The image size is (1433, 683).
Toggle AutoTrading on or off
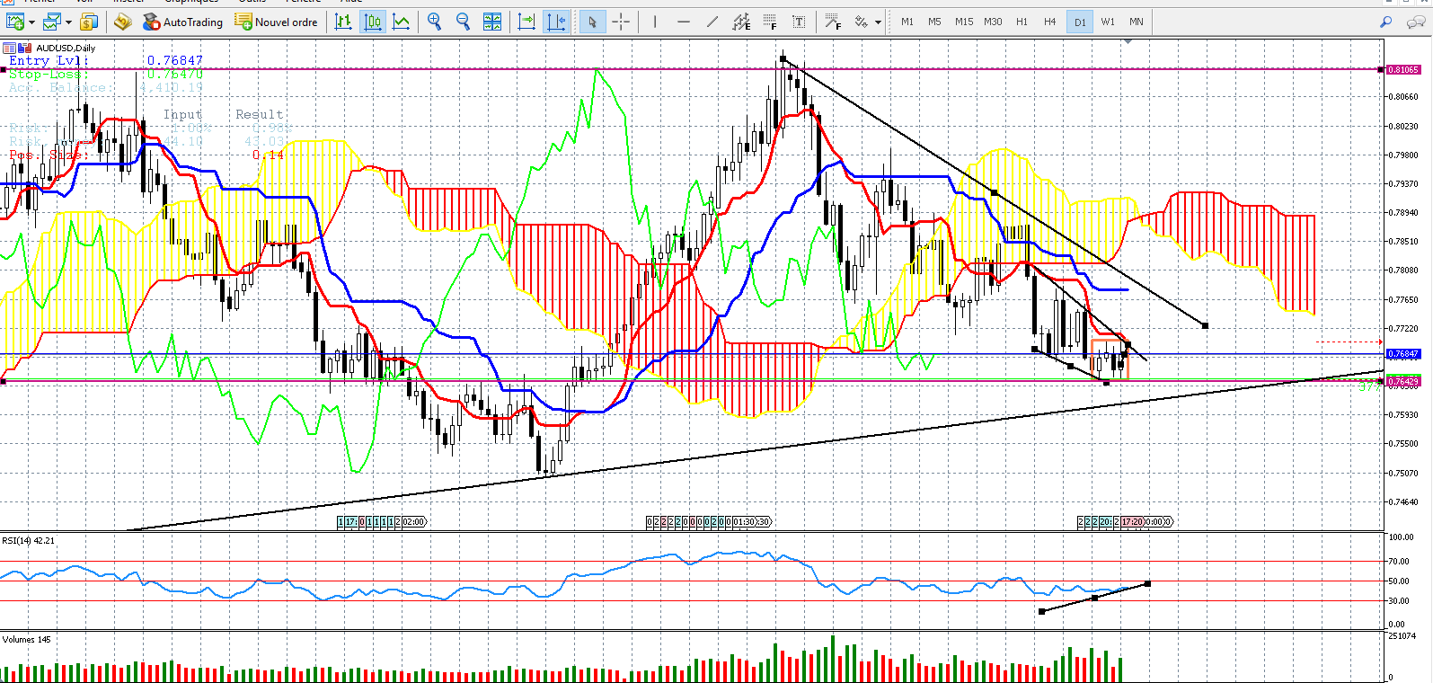pos(183,22)
